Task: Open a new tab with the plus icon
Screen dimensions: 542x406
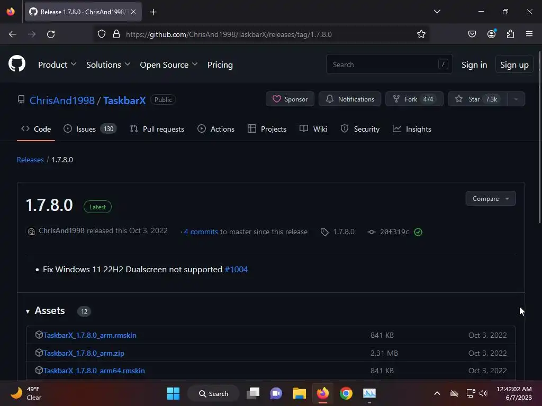Action: (153, 12)
